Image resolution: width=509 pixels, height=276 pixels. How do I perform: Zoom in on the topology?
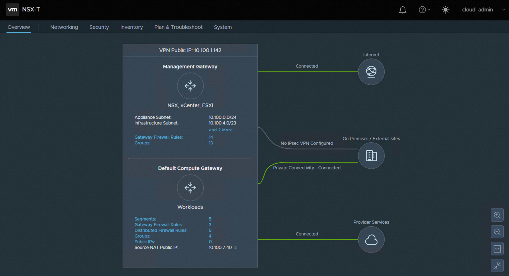497,215
